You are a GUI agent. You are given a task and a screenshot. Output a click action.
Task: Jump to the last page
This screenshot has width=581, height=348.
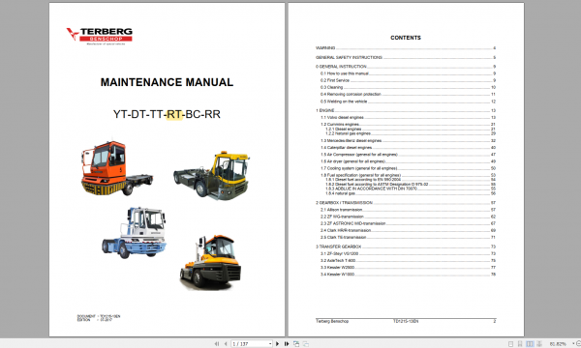click(287, 344)
